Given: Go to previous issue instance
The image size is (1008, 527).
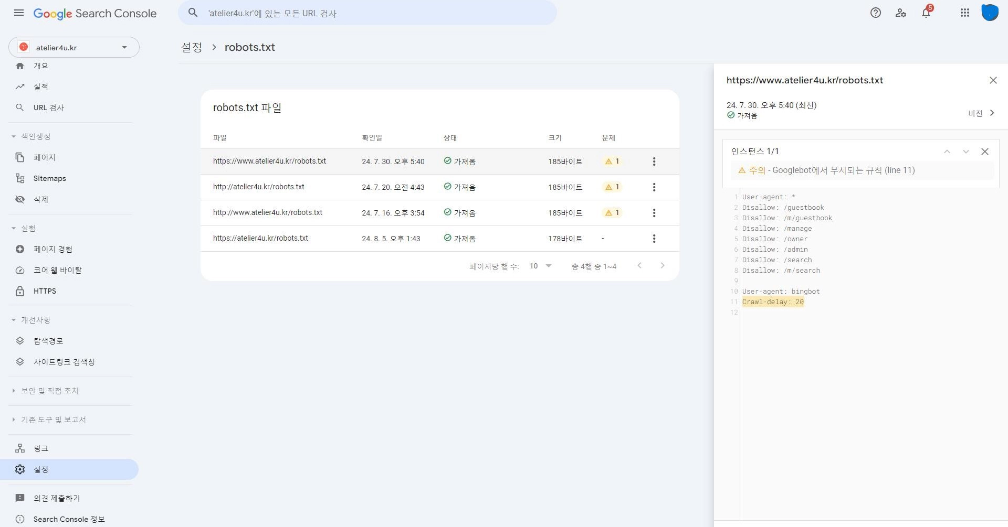Looking at the screenshot, I should pyautogui.click(x=947, y=152).
